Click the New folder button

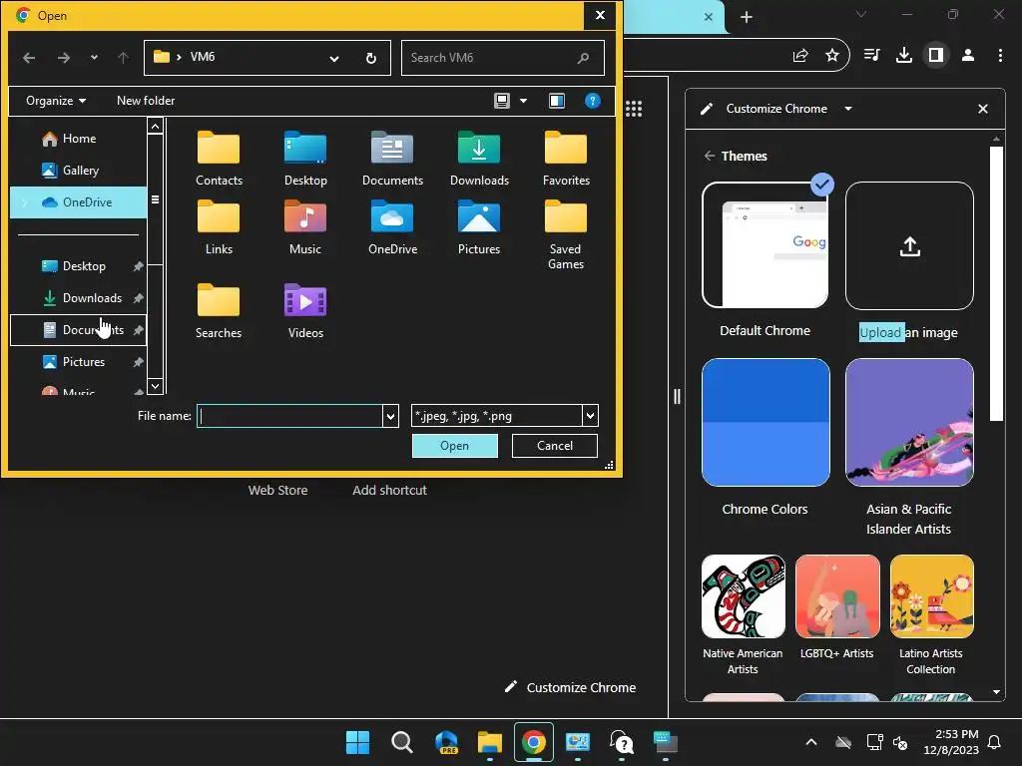point(146,101)
